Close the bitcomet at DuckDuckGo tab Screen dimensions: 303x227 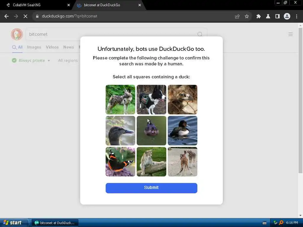click(140, 5)
